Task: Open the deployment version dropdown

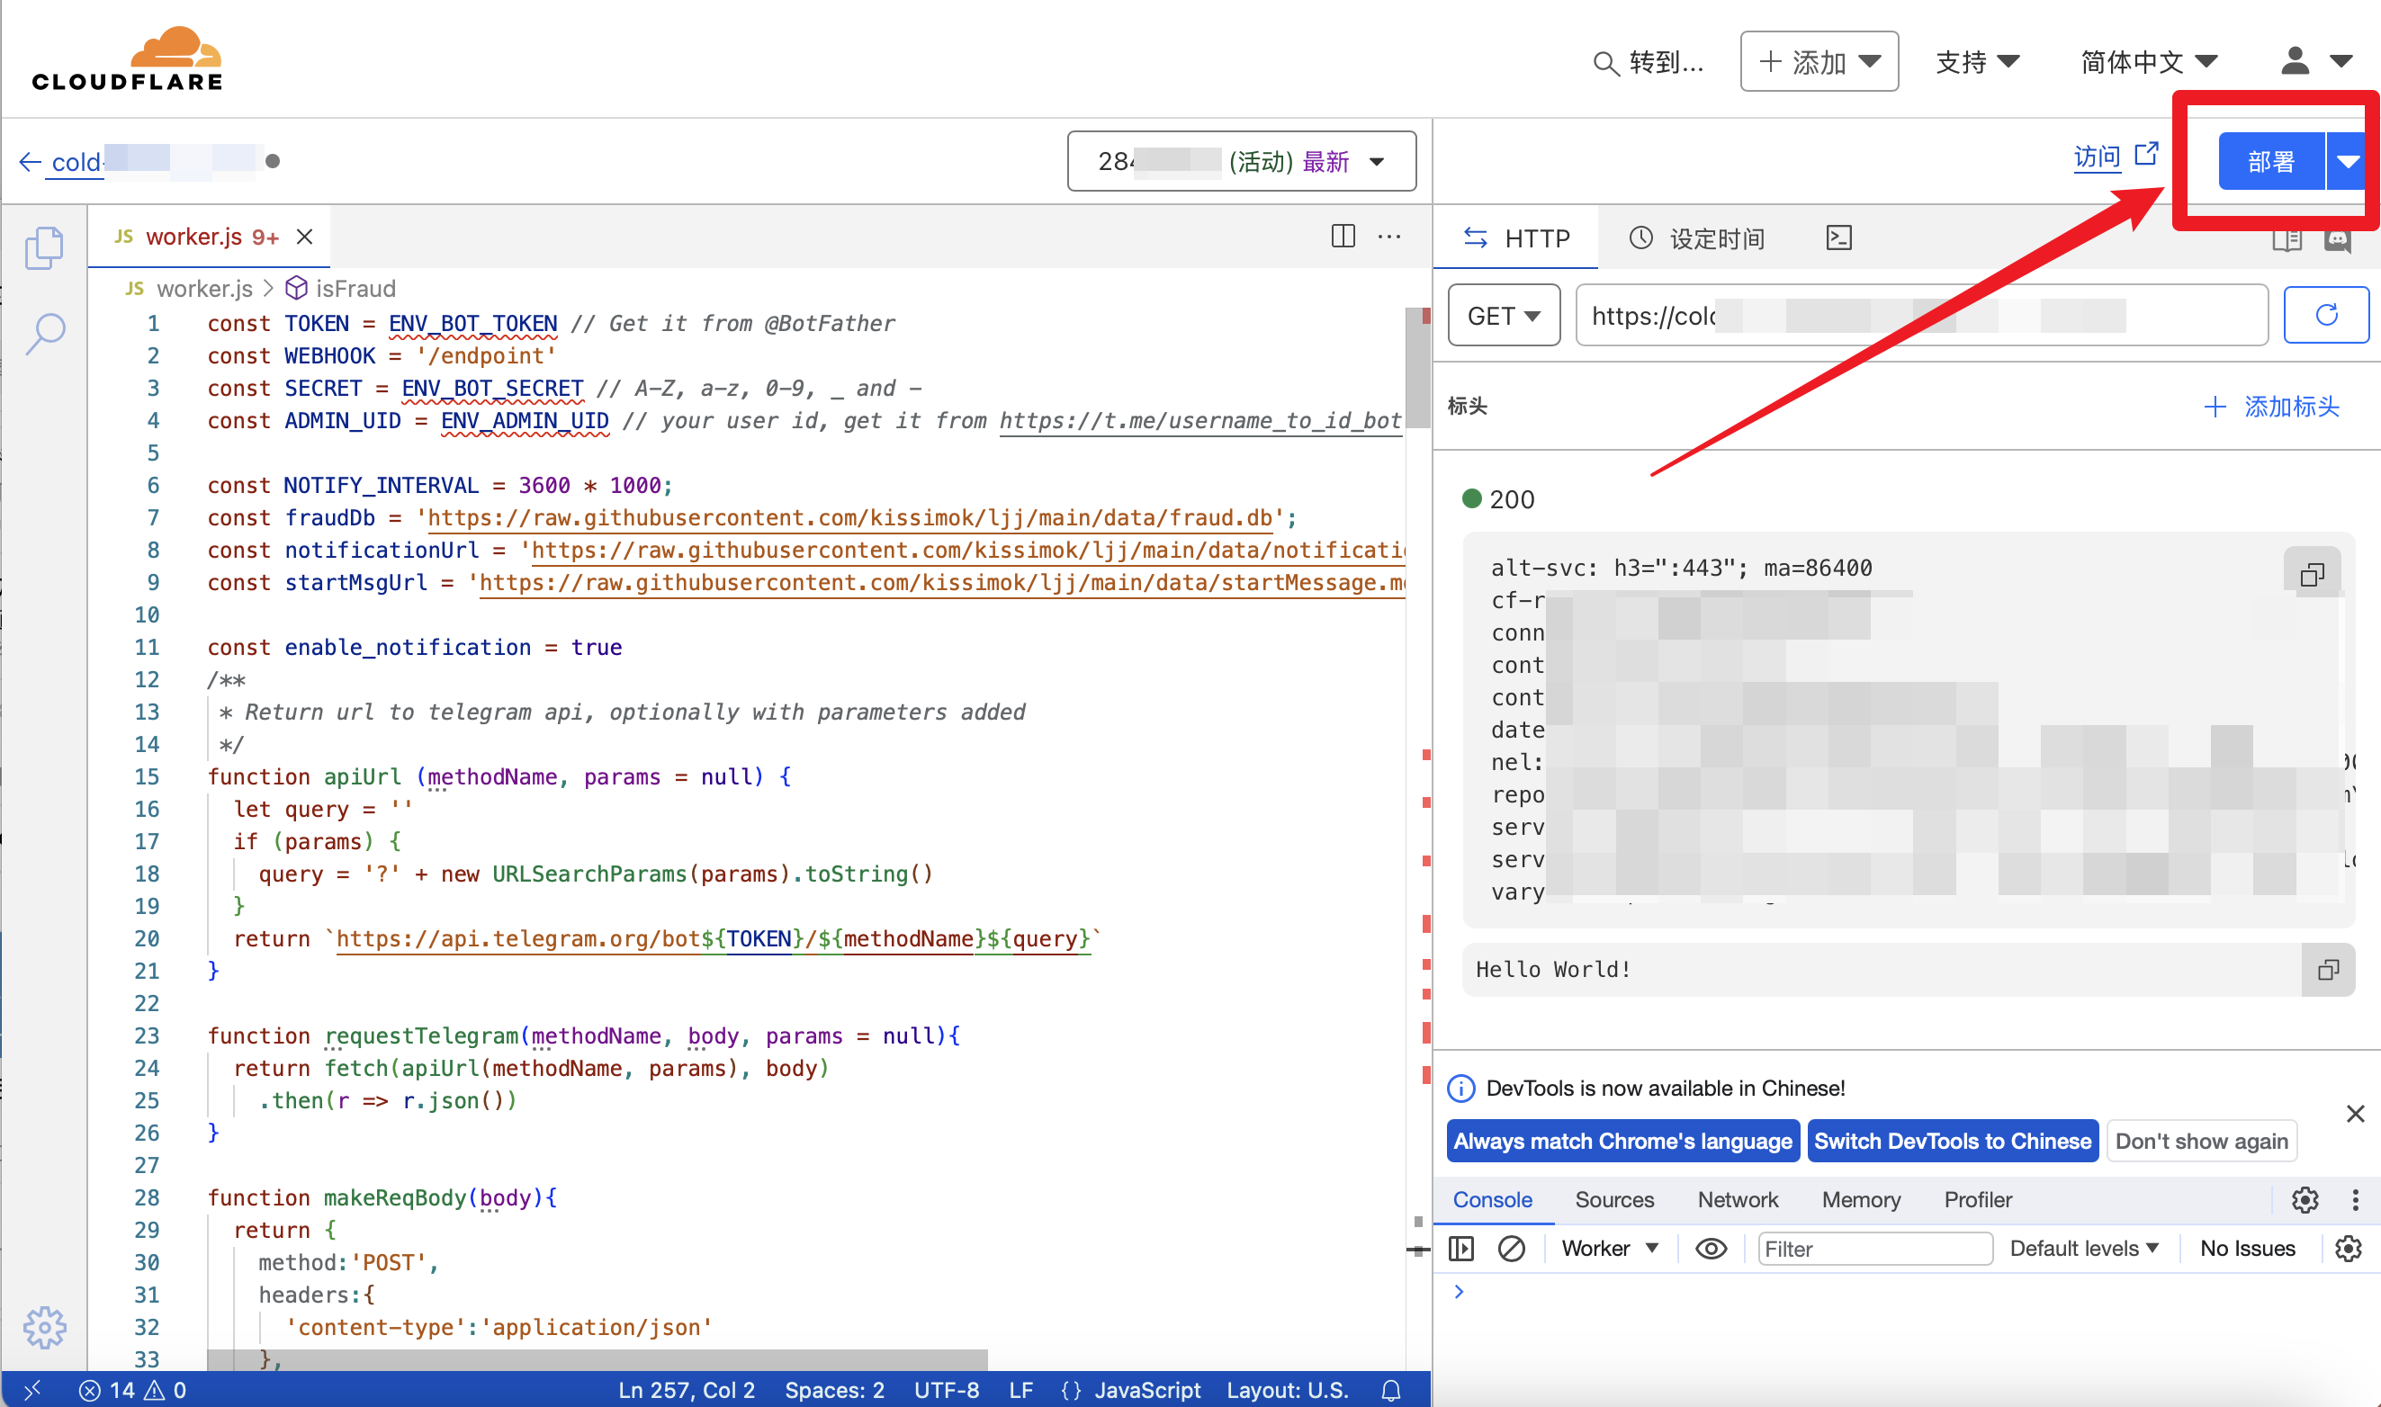Action: point(1241,161)
